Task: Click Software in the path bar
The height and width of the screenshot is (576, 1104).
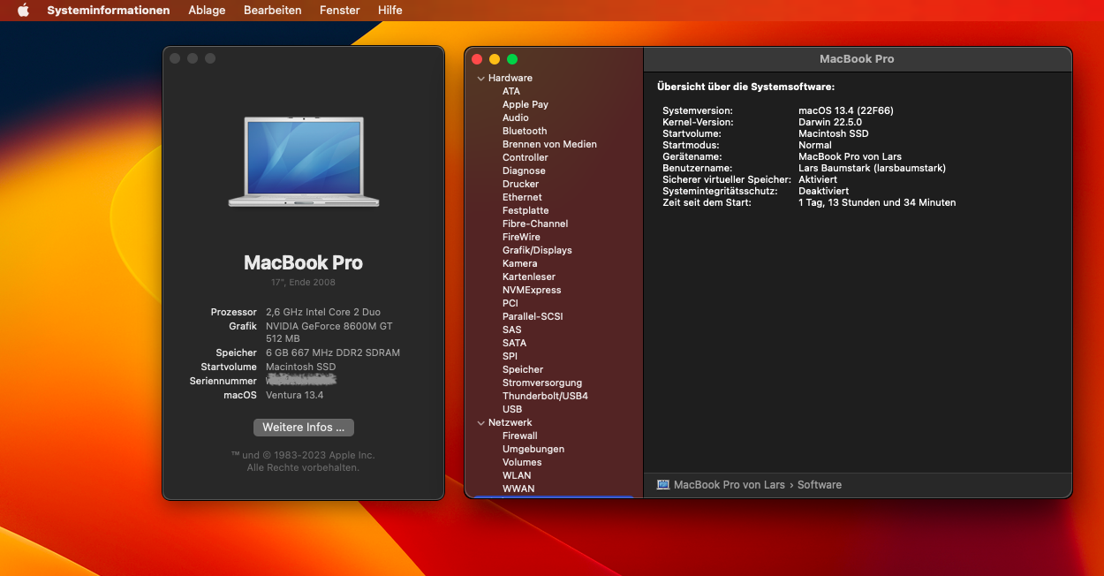Action: (820, 485)
